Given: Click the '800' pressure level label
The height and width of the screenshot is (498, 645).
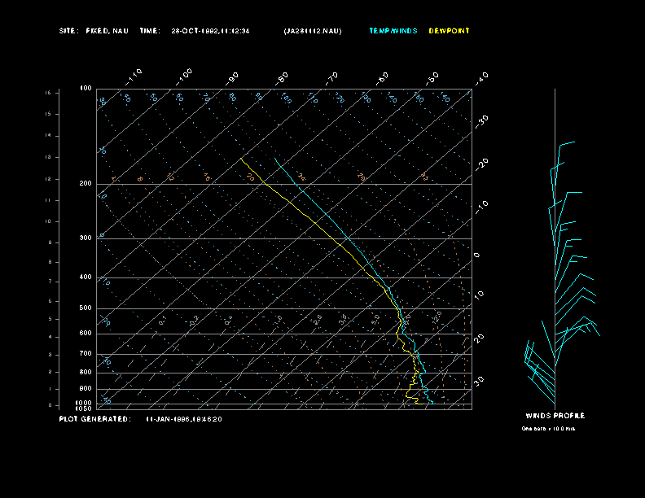Looking at the screenshot, I should [x=86, y=372].
